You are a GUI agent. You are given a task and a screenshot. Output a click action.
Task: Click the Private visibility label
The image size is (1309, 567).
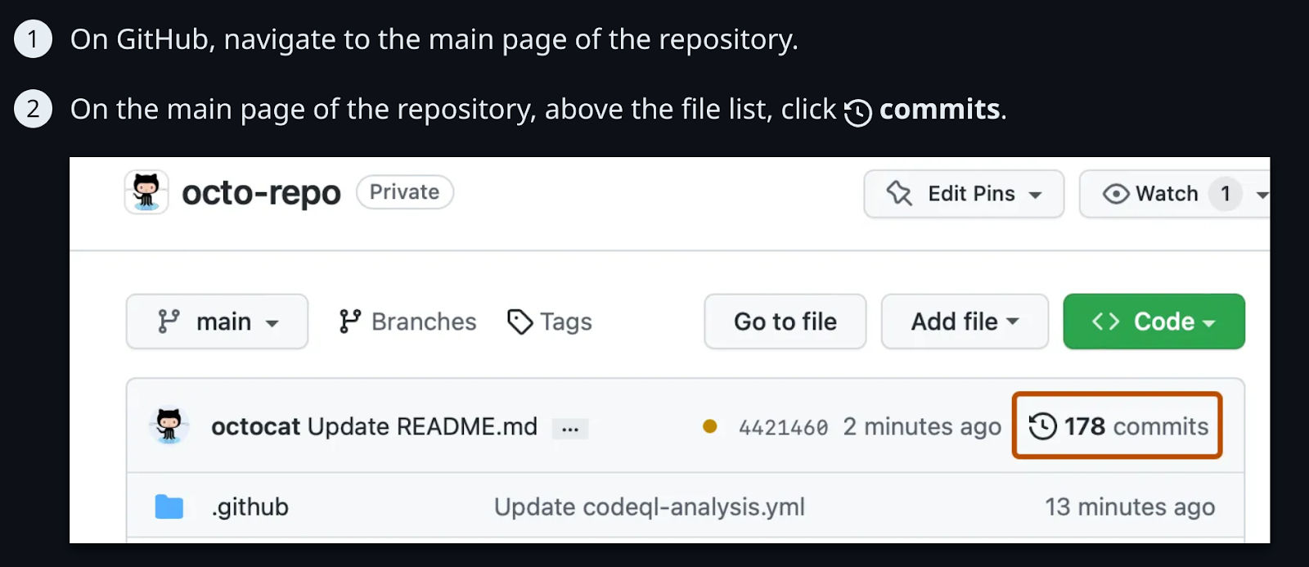(405, 192)
